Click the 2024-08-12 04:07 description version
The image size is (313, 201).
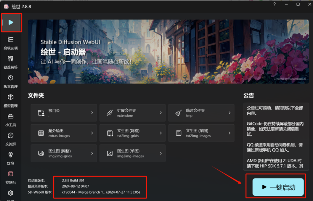point(75,186)
